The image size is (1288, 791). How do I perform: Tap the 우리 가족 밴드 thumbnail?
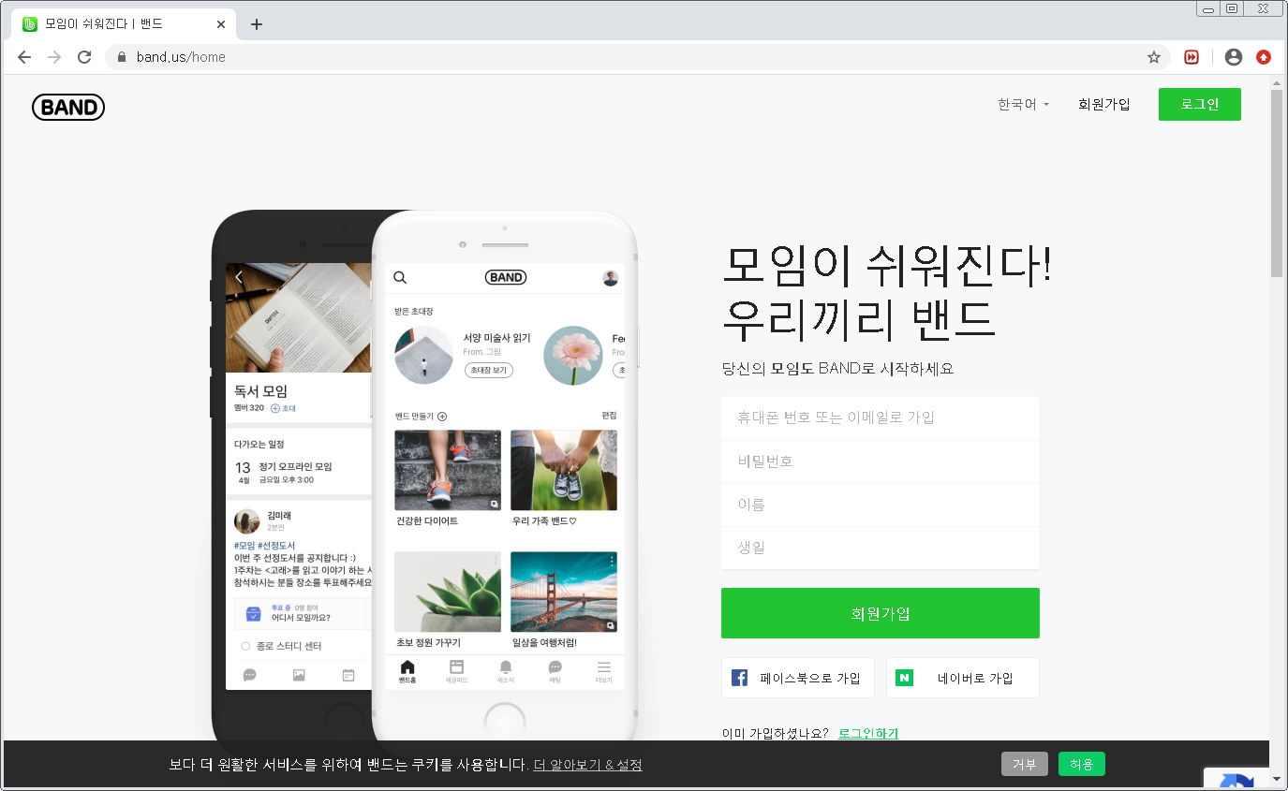pos(564,470)
